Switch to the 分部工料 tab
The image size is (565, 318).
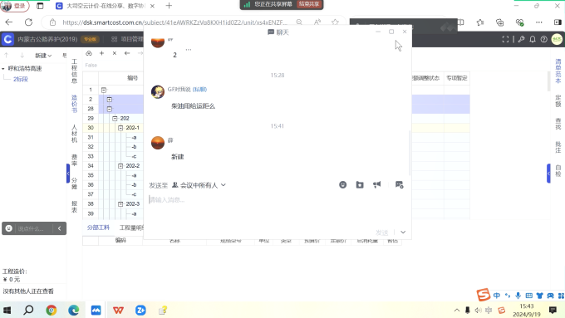[x=98, y=227]
